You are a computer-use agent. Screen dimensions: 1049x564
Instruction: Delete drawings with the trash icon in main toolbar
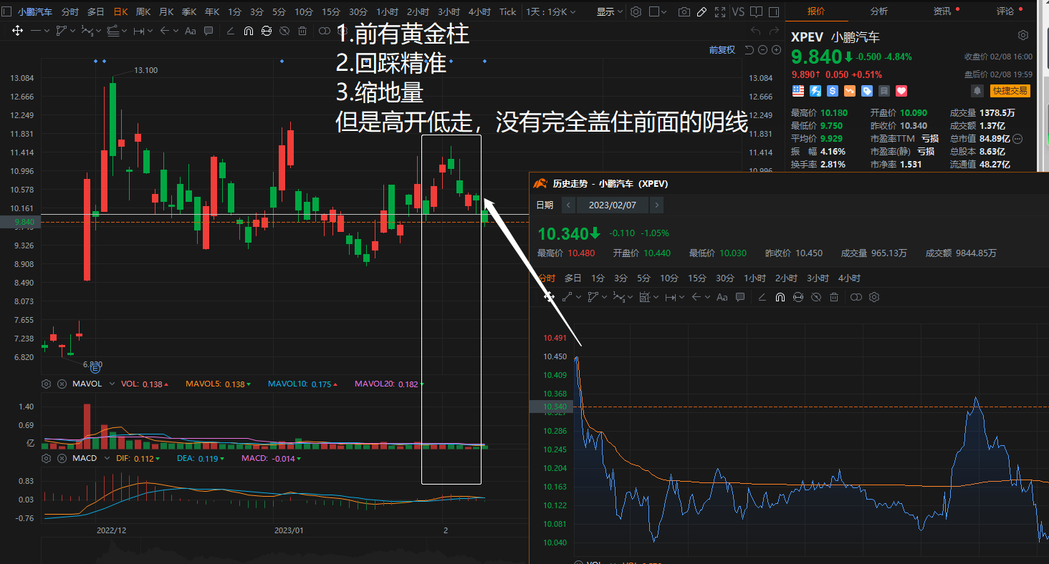(x=302, y=31)
